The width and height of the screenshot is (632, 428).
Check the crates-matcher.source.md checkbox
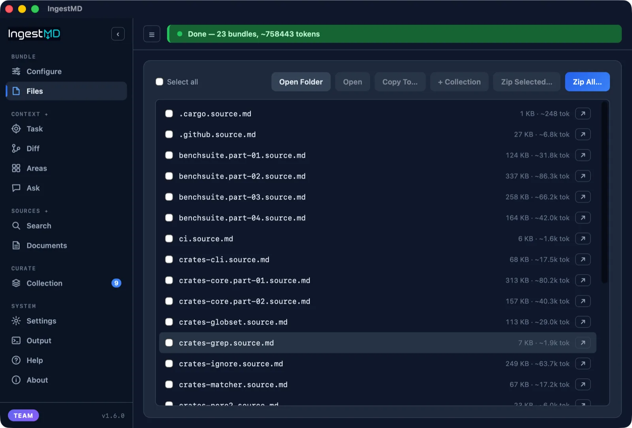[x=169, y=385]
